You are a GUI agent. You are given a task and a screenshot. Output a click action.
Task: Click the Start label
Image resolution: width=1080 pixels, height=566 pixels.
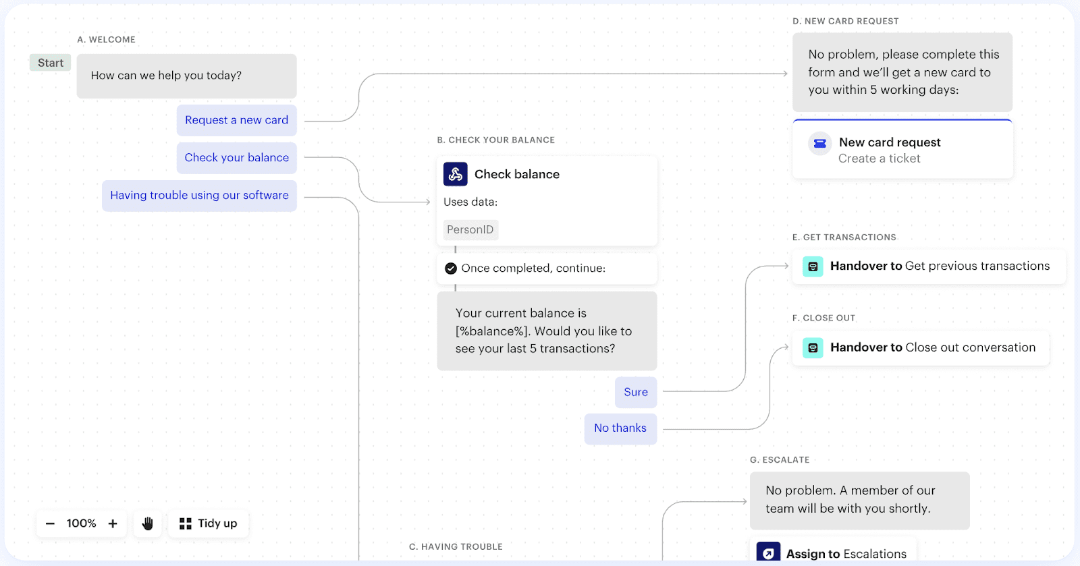pyautogui.click(x=51, y=63)
